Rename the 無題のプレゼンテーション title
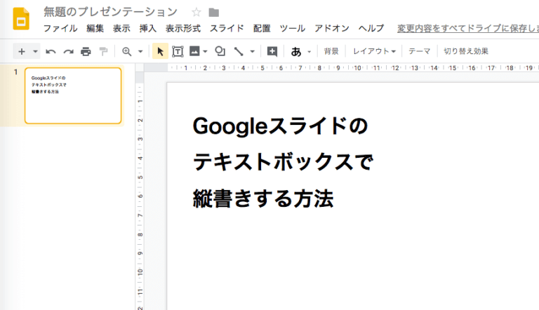 pos(110,12)
